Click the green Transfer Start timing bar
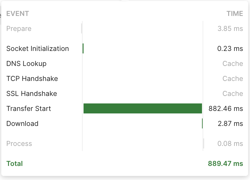Screen dimensions: 250x180 pos(143,108)
